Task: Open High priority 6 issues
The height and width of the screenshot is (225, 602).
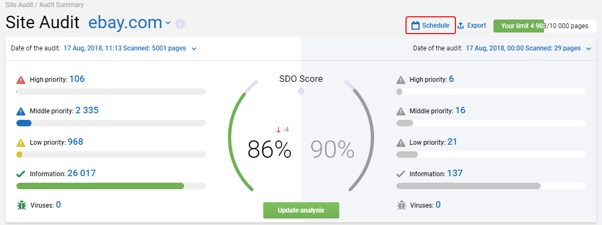Action: (x=452, y=79)
